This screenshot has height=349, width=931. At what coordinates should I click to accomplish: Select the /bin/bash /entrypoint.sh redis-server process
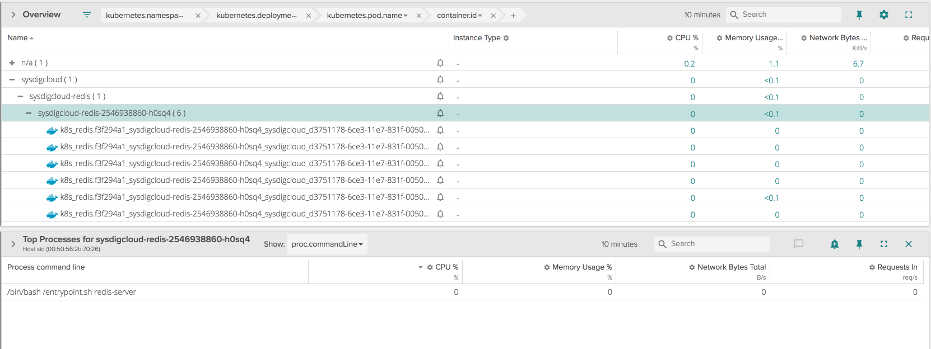pyautogui.click(x=72, y=292)
